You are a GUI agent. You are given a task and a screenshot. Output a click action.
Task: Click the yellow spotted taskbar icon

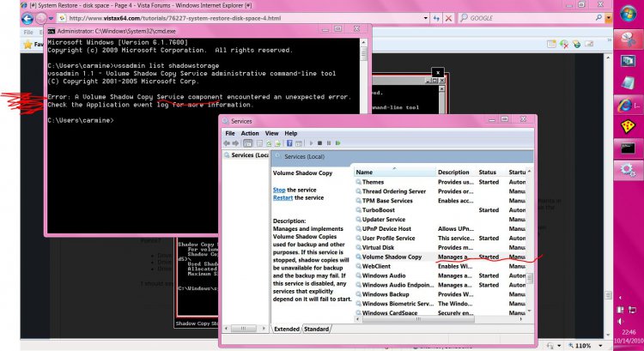coord(628,126)
